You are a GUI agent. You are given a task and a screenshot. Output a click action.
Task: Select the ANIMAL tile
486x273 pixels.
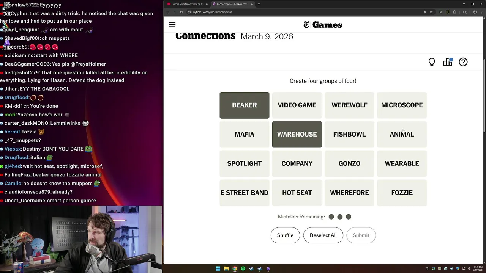click(x=402, y=134)
